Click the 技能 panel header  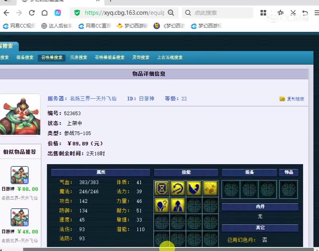click(x=186, y=172)
